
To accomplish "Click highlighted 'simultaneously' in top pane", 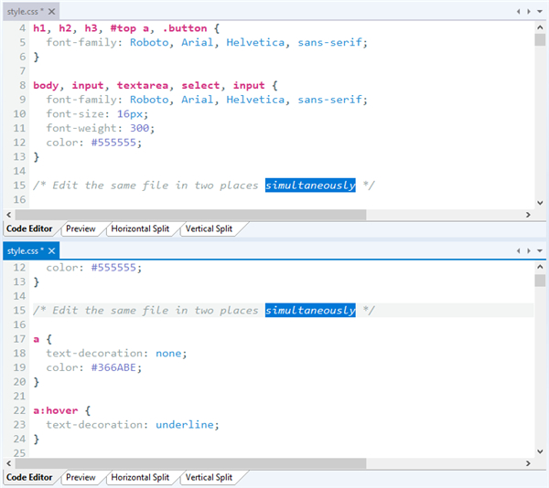I will click(310, 186).
